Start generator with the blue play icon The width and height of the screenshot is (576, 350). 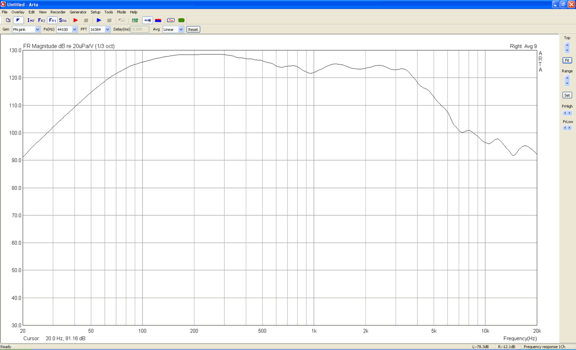(x=99, y=20)
